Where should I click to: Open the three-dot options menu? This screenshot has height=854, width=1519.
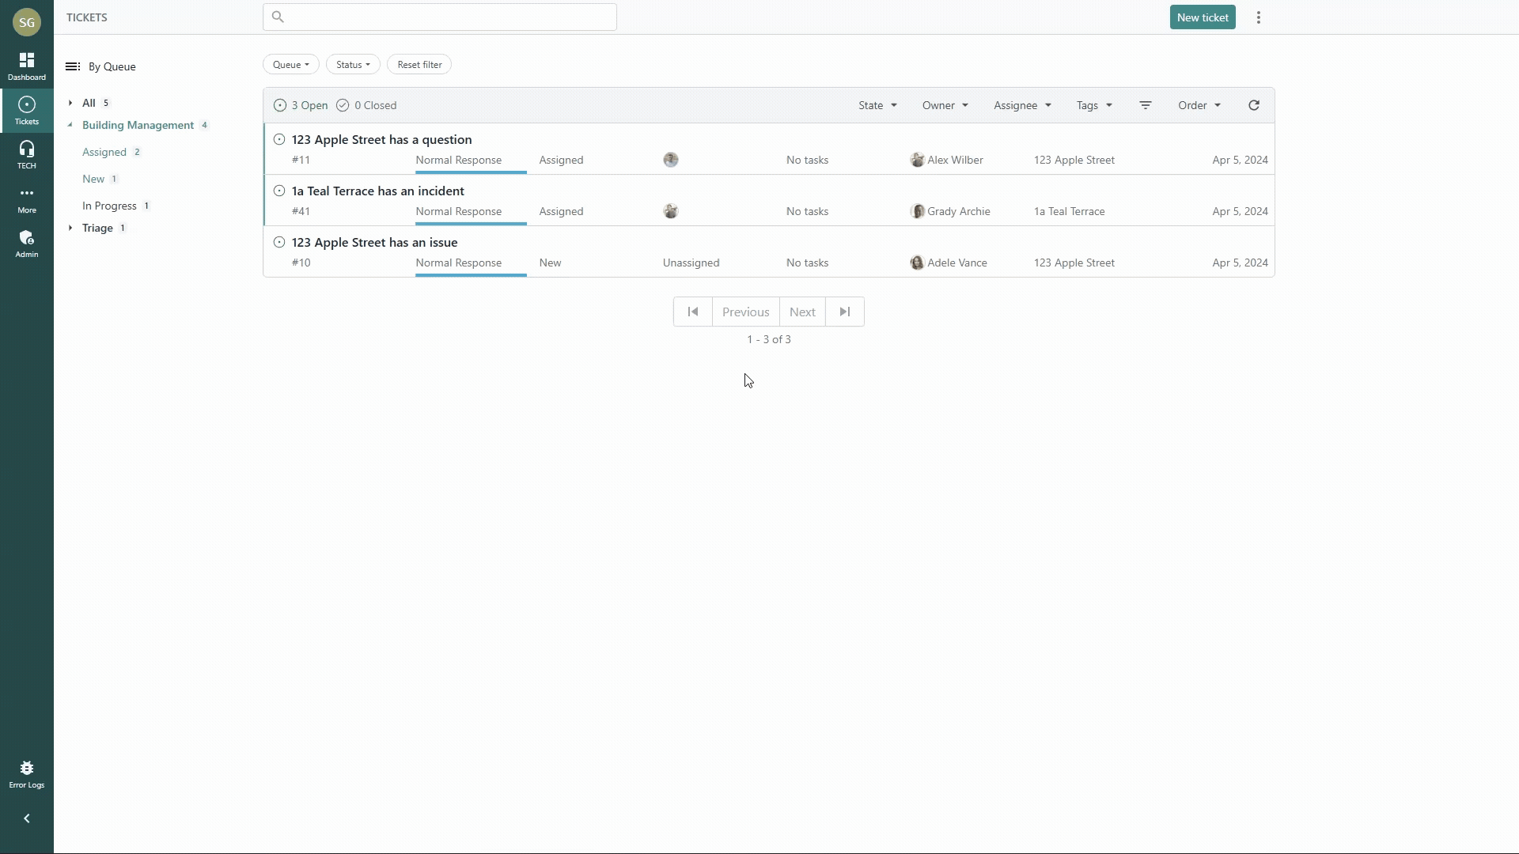click(x=1259, y=17)
